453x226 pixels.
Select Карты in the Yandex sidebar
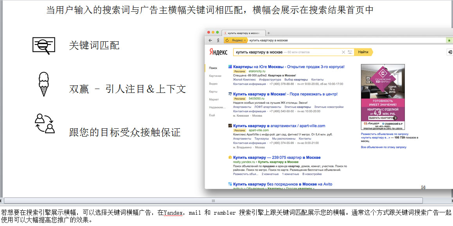point(213,91)
